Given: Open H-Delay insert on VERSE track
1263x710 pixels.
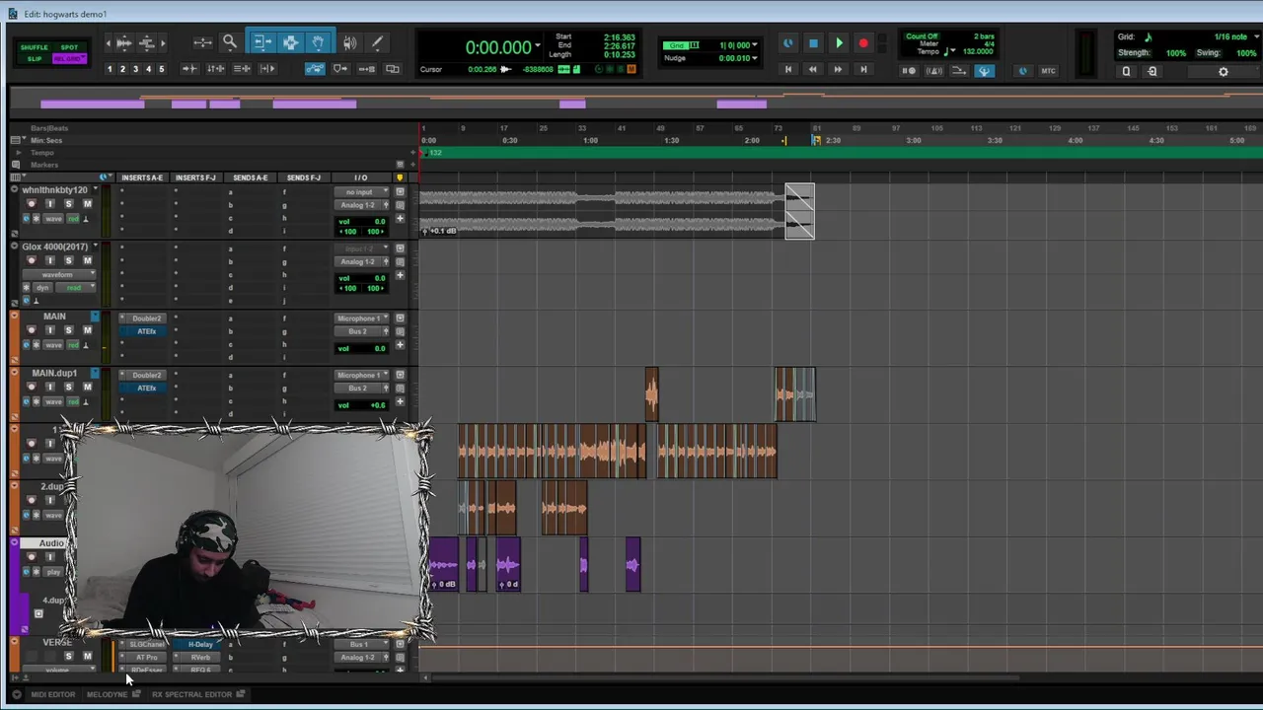Looking at the screenshot, I should (199, 645).
